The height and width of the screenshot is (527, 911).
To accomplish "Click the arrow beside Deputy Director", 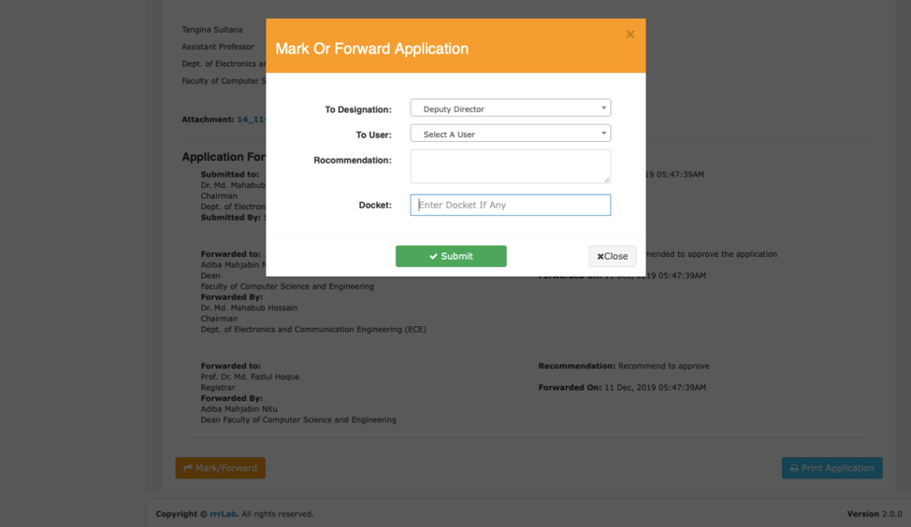I will point(603,108).
